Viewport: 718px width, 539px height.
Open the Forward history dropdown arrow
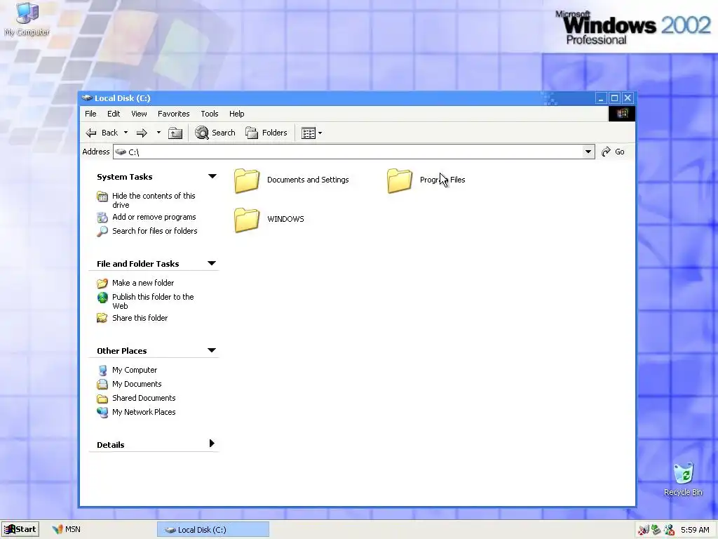tap(158, 133)
